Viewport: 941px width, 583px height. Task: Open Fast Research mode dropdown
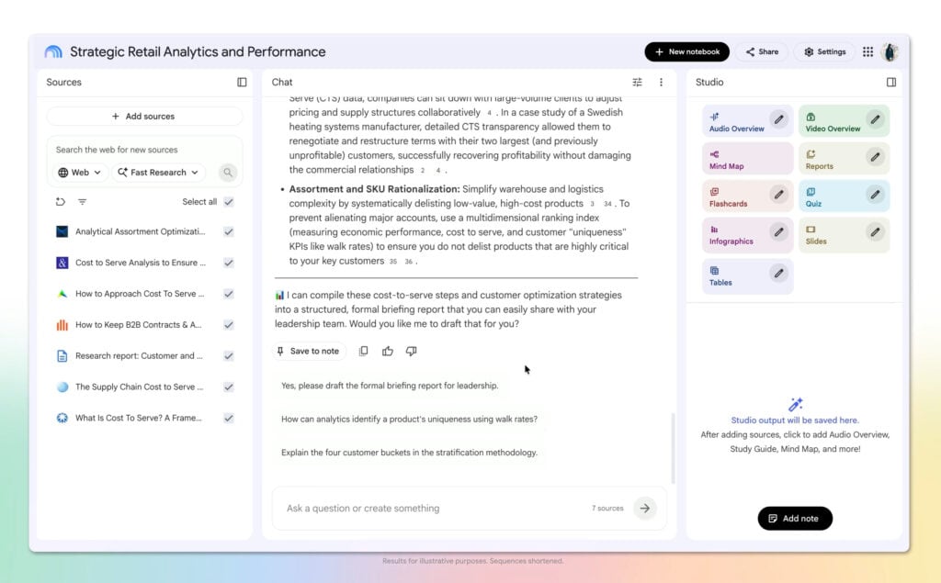[158, 172]
